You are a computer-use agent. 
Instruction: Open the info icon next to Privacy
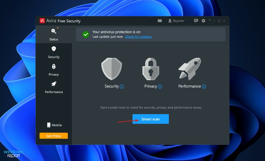160,86
